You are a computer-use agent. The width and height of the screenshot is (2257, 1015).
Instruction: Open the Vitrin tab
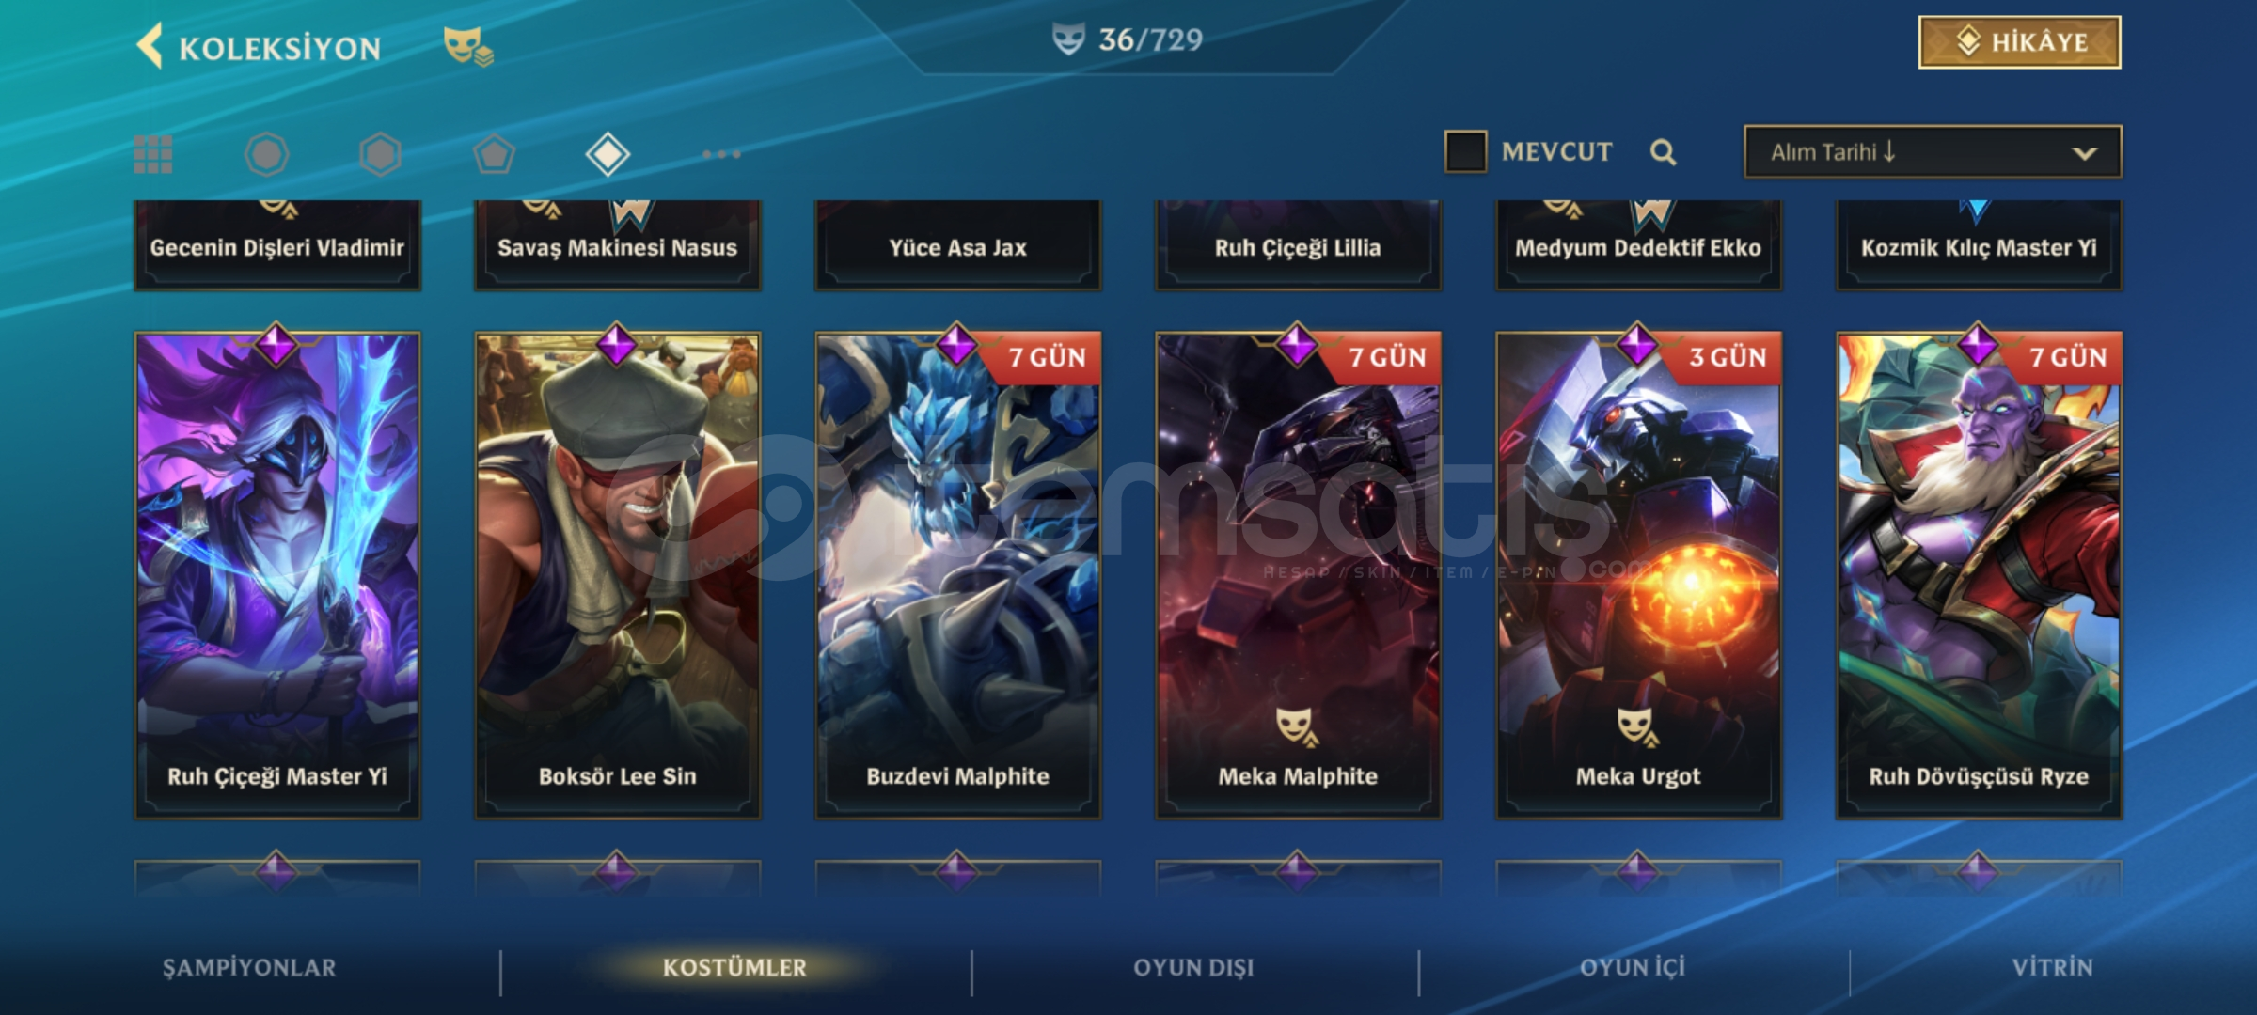pyautogui.click(x=2053, y=968)
